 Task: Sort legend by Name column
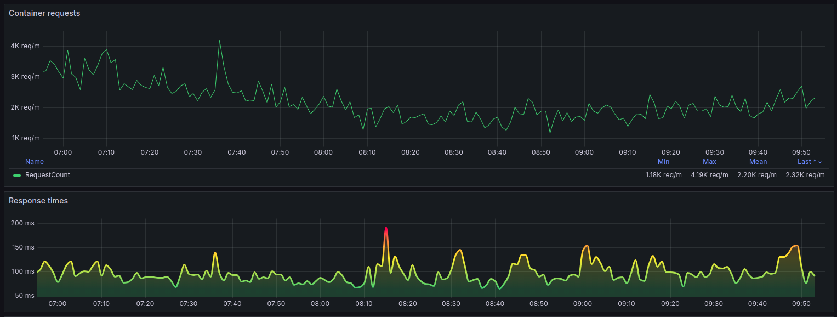click(x=35, y=162)
